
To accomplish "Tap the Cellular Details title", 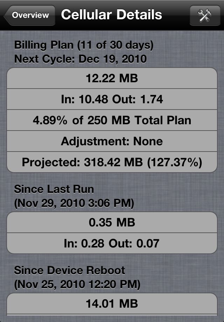I will 112,15.
